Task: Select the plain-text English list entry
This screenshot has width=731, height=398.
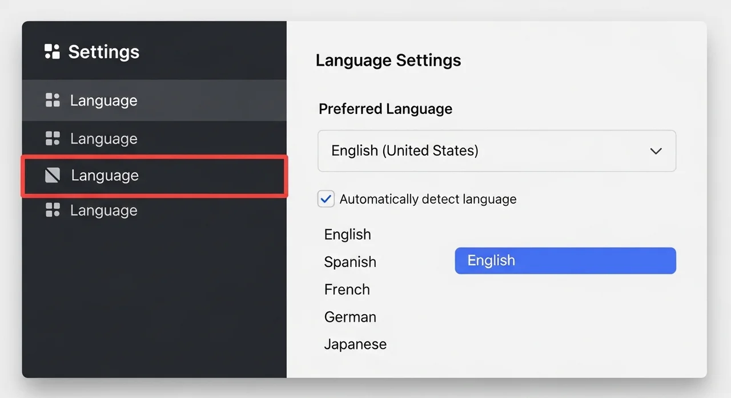Action: (347, 235)
